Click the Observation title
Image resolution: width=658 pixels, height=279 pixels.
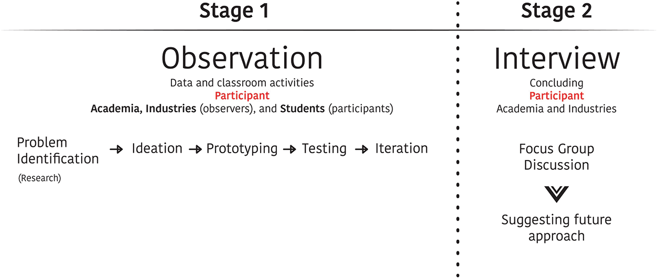(x=242, y=58)
